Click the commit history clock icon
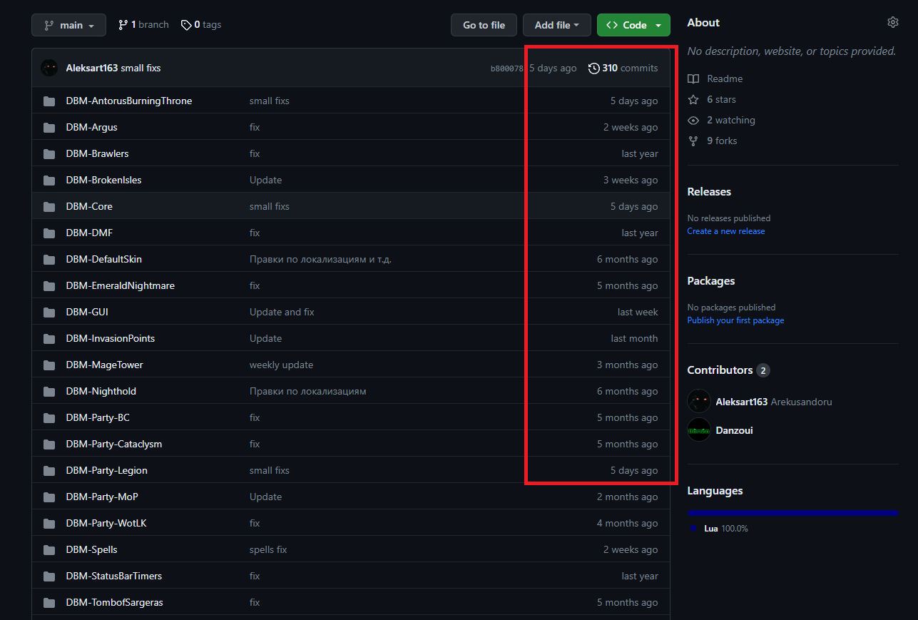Viewport: 918px width, 620px height. [x=593, y=68]
